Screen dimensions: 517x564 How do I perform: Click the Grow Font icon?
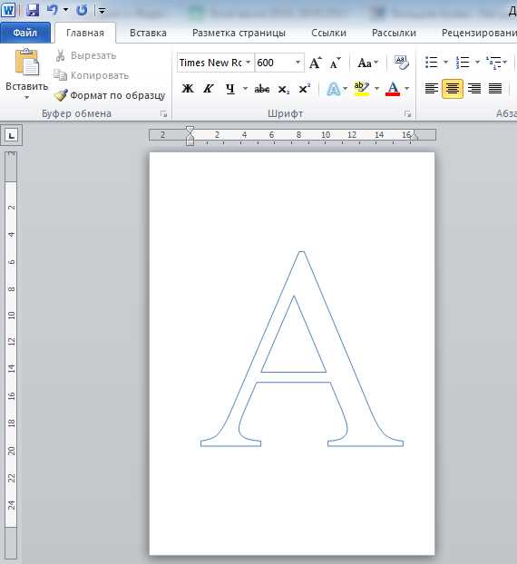316,63
